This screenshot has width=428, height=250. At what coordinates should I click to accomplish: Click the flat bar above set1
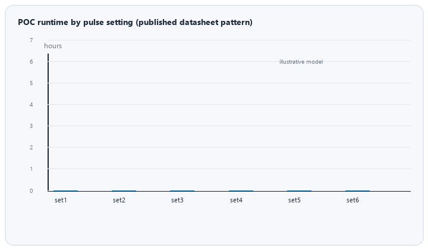click(65, 190)
